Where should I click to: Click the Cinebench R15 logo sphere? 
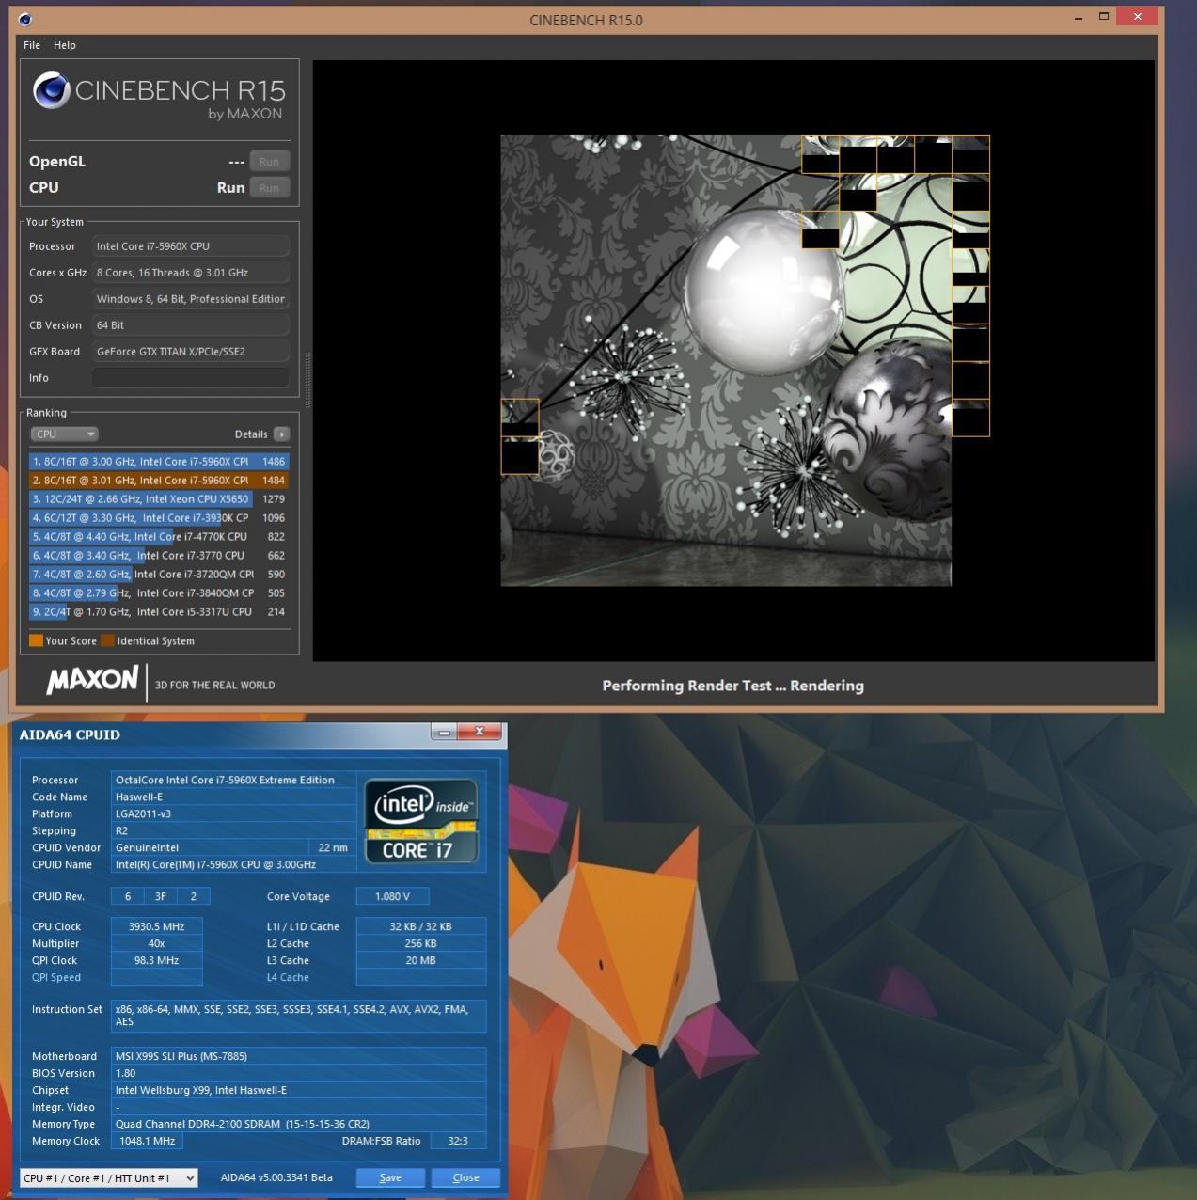click(x=51, y=91)
